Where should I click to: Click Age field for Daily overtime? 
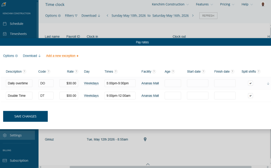tap(173, 83)
